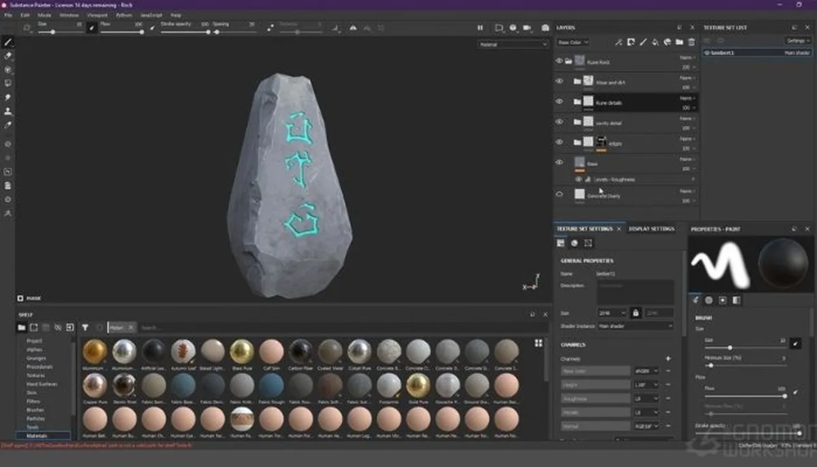Switch shelf thumbnails grid view icon

539,343
